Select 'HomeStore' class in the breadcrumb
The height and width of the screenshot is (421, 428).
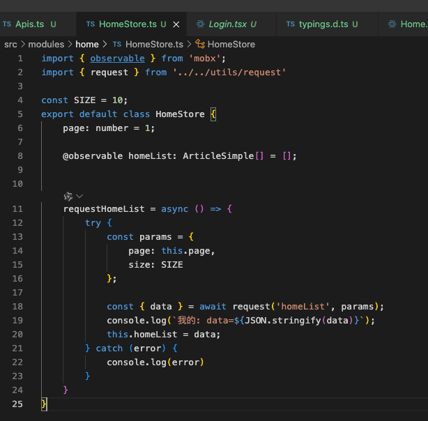pyautogui.click(x=231, y=44)
